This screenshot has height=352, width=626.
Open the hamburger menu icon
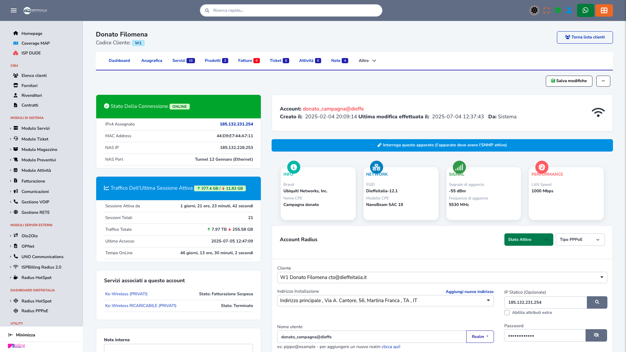tap(14, 10)
